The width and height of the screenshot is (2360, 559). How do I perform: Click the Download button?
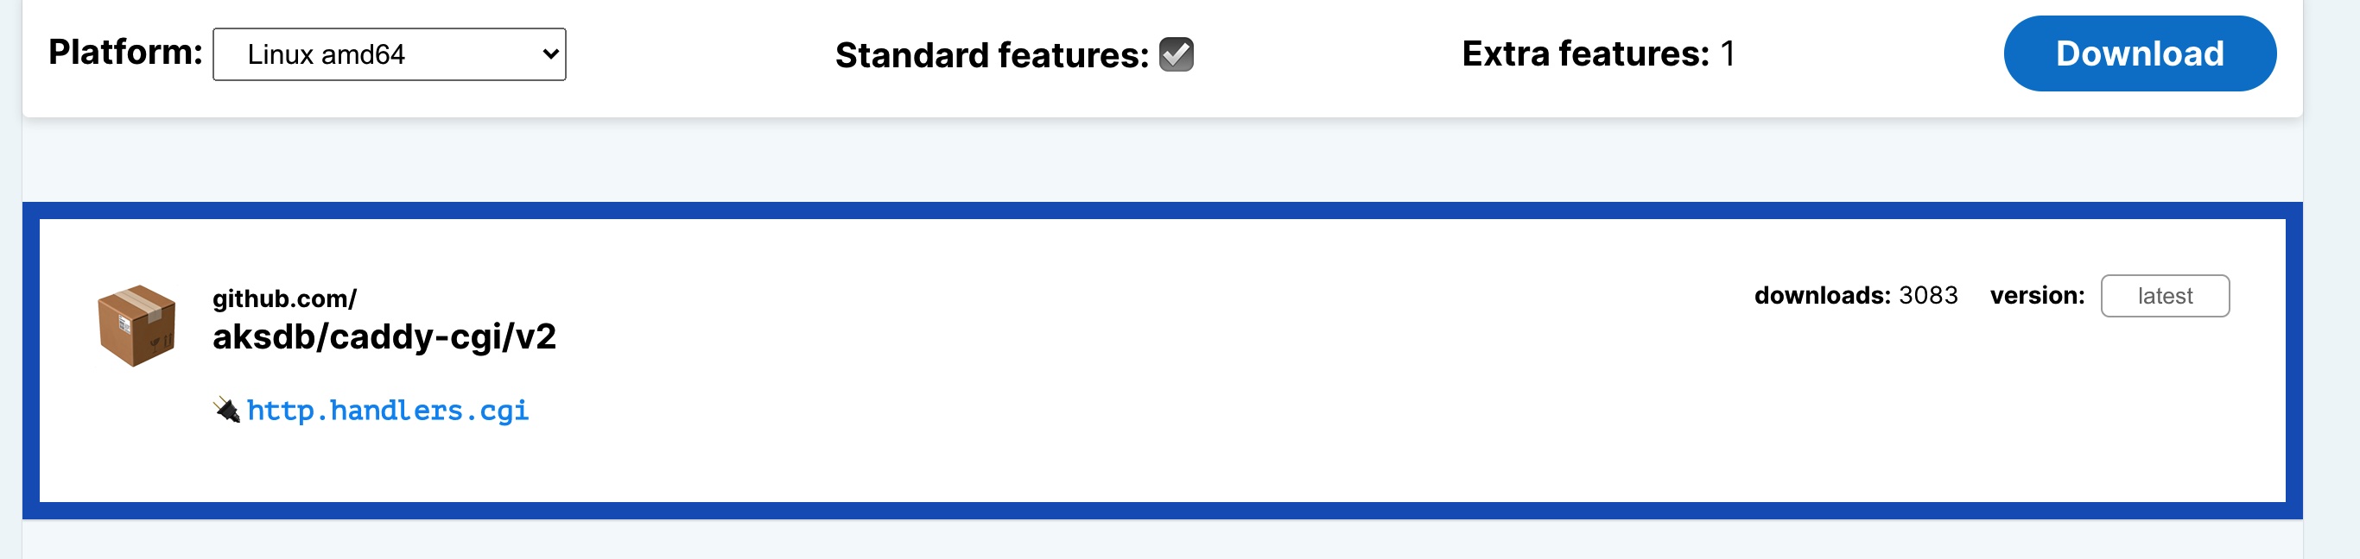pyautogui.click(x=2138, y=54)
